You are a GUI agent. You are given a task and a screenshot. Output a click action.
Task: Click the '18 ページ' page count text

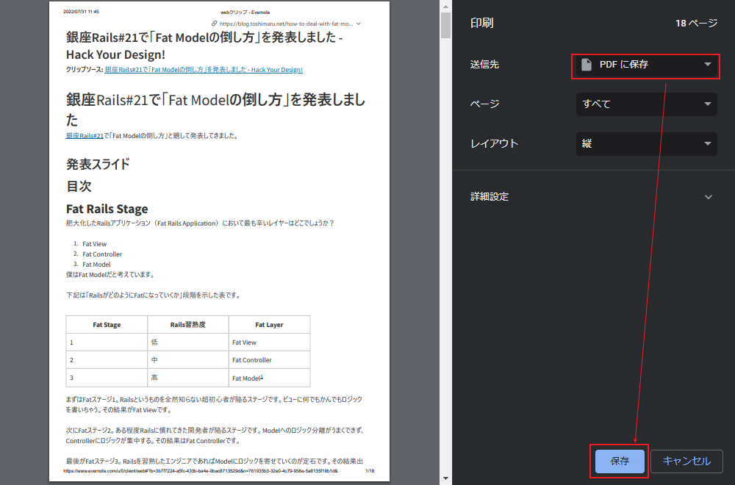pyautogui.click(x=696, y=24)
